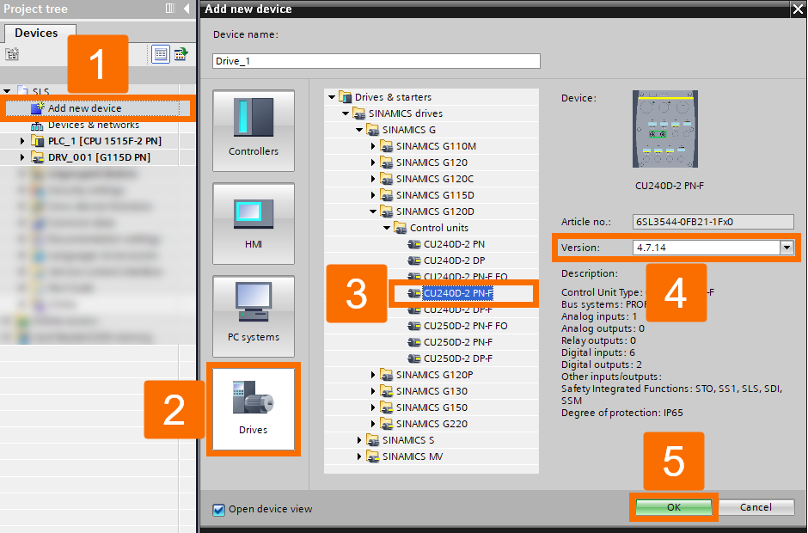The width and height of the screenshot is (808, 533).
Task: Select the Drives device category
Action: click(x=253, y=408)
